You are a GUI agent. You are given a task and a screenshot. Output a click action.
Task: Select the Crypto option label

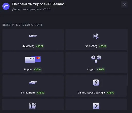(91, 69)
